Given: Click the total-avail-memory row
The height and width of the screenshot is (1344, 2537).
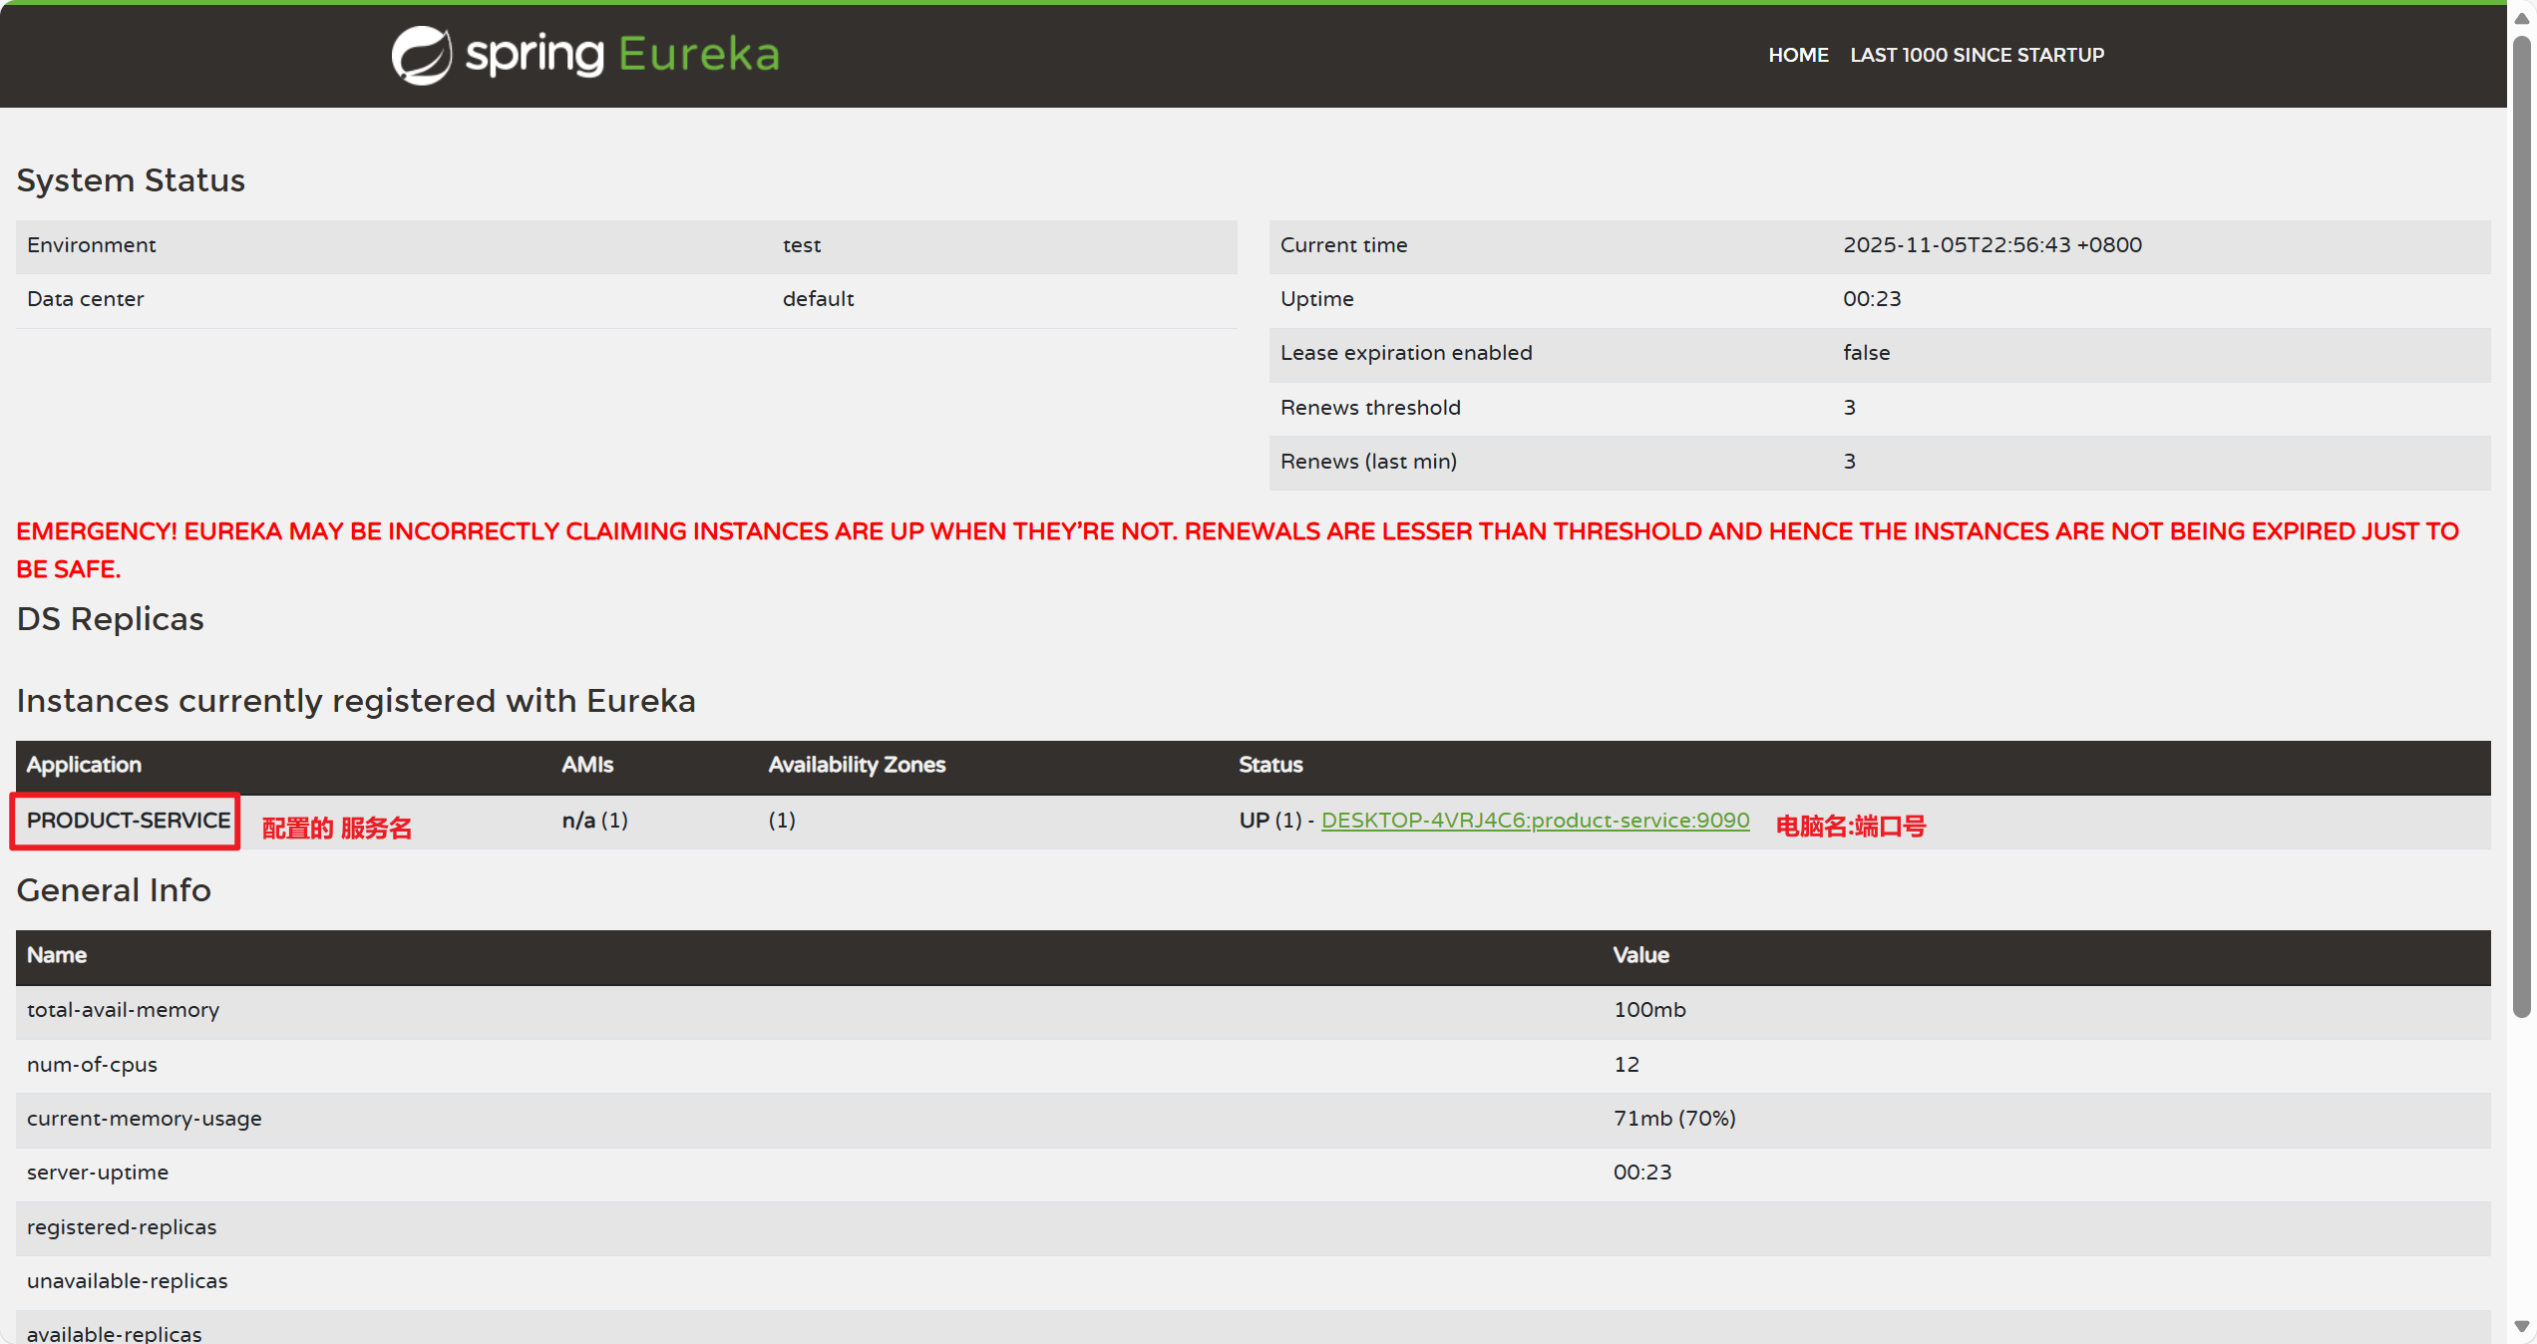Looking at the screenshot, I should [x=123, y=1010].
